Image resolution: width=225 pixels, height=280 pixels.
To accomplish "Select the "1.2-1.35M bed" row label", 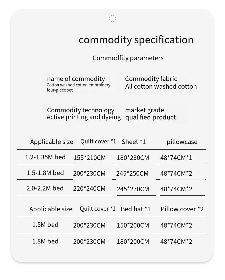I will [45, 157].
